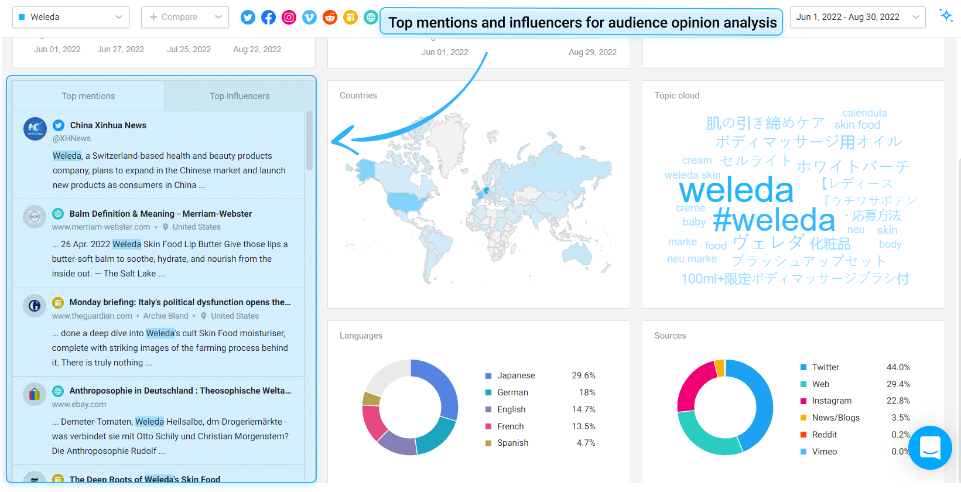961x492 pixels.
Task: Open Anthroposophie in Deutschland mention
Action: [x=180, y=391]
